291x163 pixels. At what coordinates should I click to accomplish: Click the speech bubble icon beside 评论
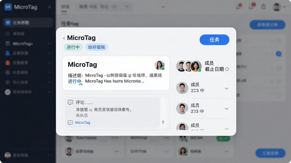pos(70,102)
